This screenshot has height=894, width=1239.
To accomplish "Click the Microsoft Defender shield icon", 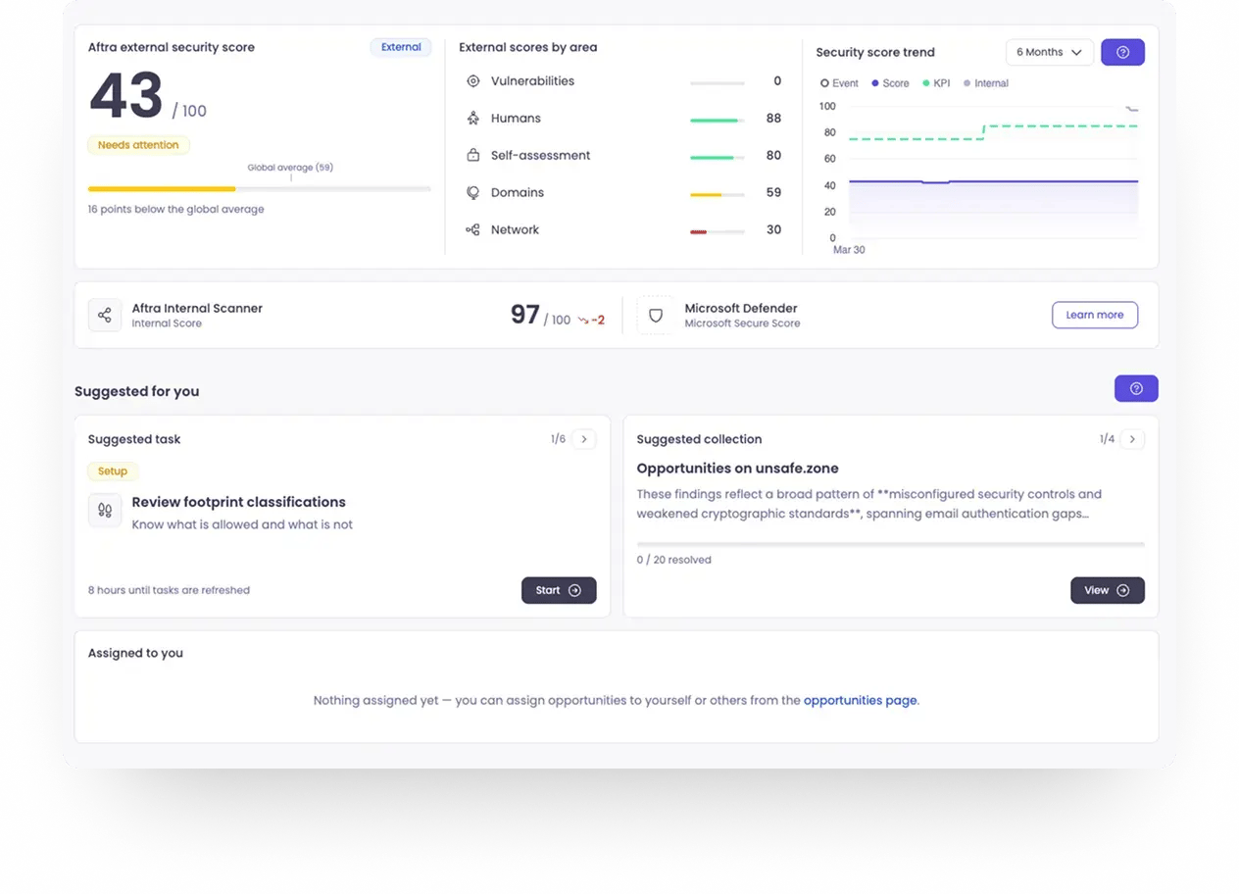I will [655, 316].
